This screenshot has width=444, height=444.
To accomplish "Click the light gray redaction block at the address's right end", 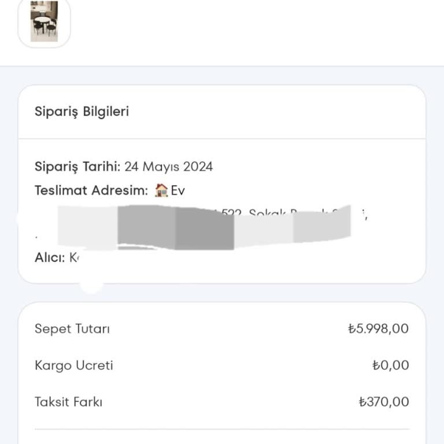I will click(x=321, y=223).
